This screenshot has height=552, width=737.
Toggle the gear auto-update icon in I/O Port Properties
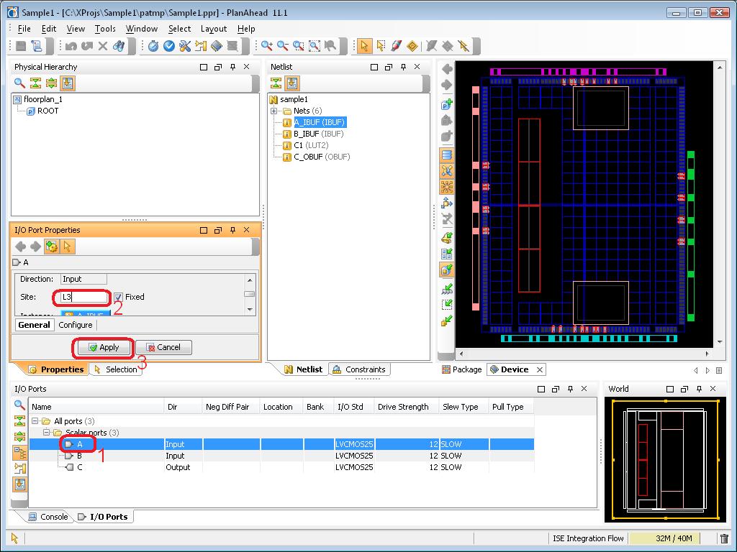pyautogui.click(x=51, y=247)
